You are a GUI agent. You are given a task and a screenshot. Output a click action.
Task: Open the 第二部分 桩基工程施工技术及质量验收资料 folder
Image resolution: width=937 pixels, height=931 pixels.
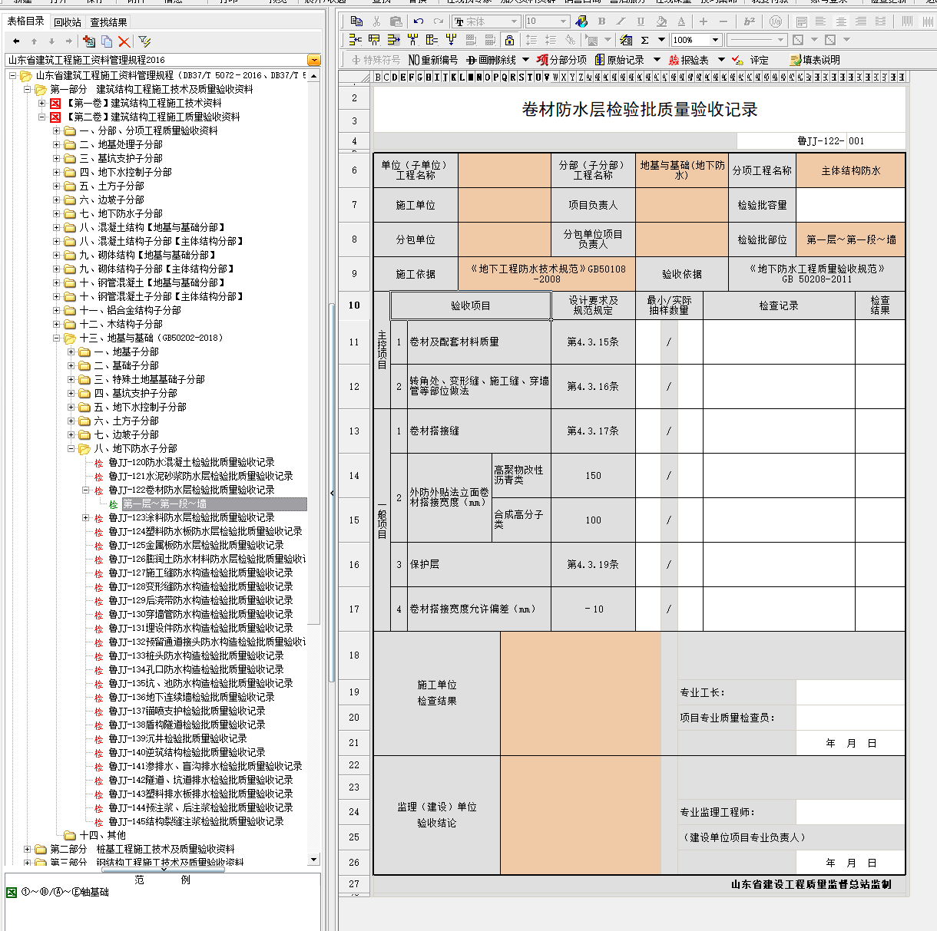142,849
